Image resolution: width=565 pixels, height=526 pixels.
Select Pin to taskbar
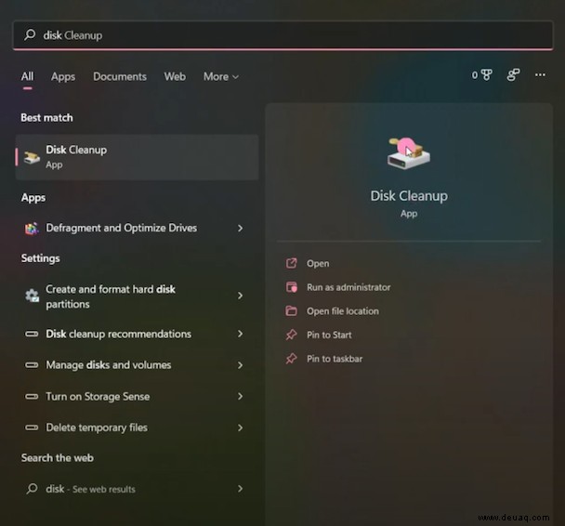[335, 359]
